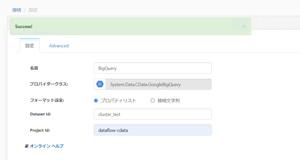This screenshot has height=160, width=300.
Task: Select the 設定 tab
Action: 29,46
